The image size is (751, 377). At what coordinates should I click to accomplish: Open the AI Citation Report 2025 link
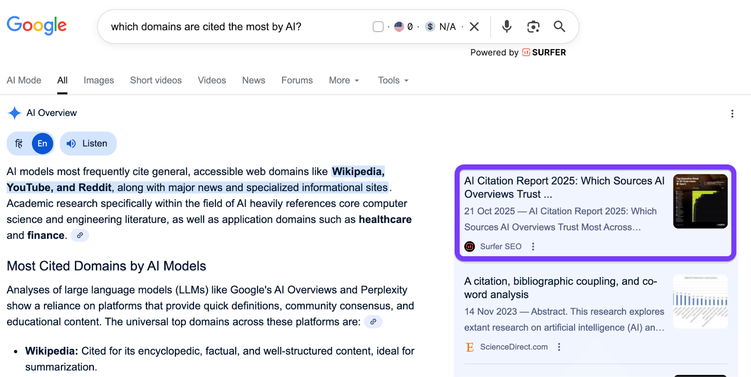564,187
